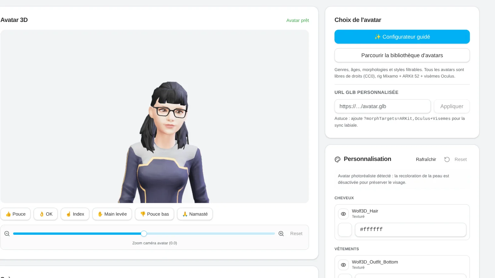This screenshot has height=278, width=495.
Task: Click the 3D avatar preview
Action: [x=155, y=116]
